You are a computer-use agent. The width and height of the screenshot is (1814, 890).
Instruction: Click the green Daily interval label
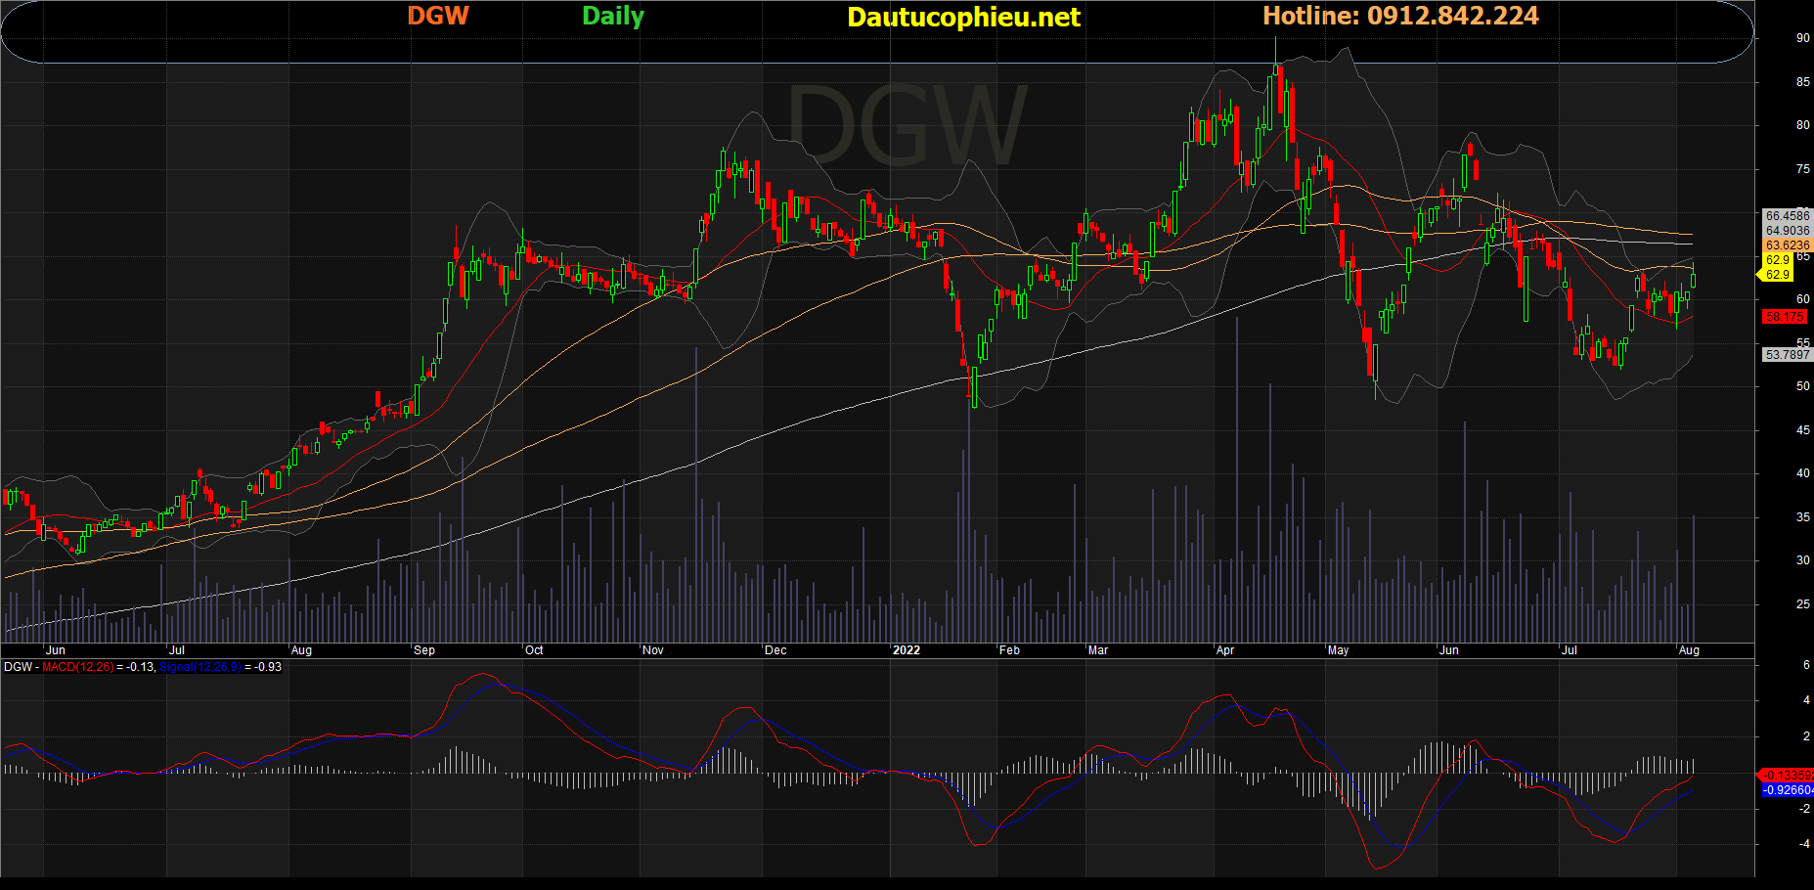[x=613, y=17]
